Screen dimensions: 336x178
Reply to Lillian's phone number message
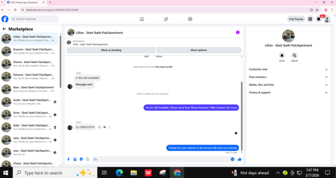coord(105,127)
